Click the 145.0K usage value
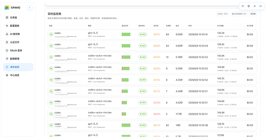The image size is (266, 140). 221,56
